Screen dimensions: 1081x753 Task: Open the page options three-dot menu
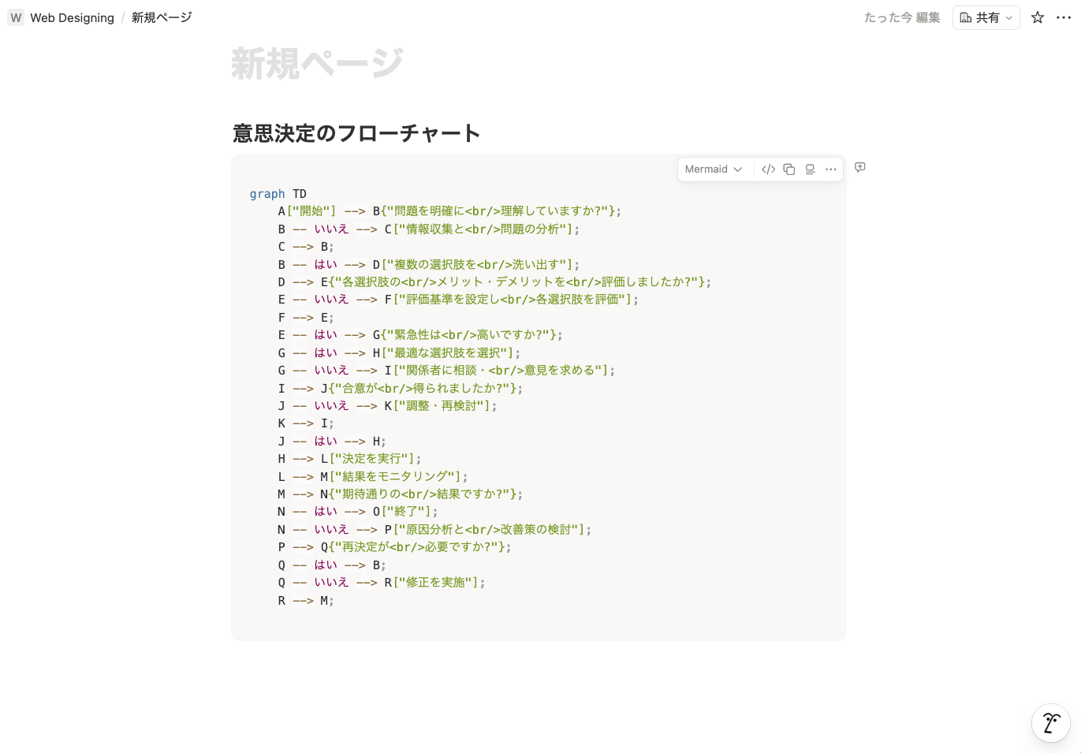[x=1063, y=17]
